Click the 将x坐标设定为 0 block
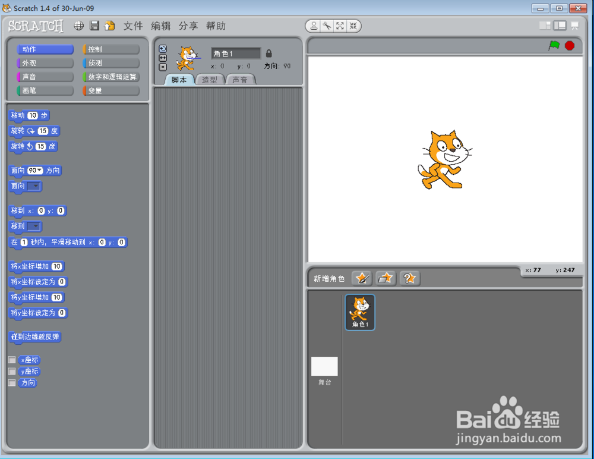Viewport: 594px width, 459px height. click(x=38, y=282)
